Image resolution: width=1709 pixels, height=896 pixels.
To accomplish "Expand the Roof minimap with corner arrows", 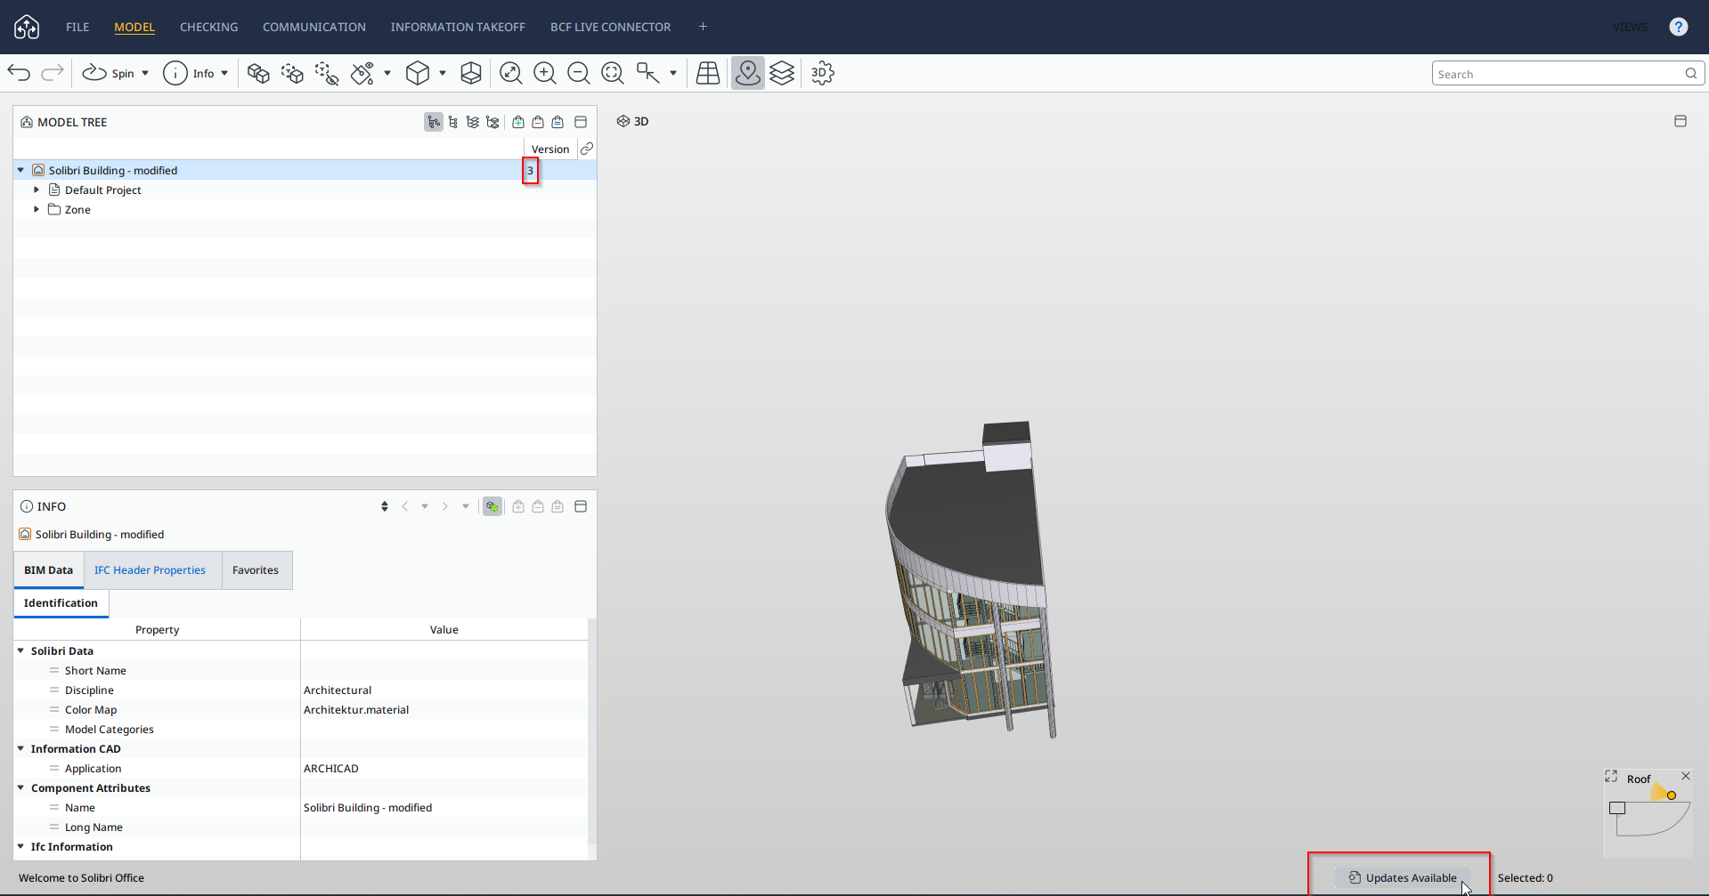I will tap(1611, 777).
